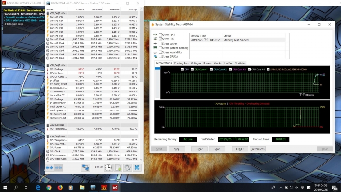Click the Stop button in AIDA64
This screenshot has width=341, height=192.
coord(177,149)
